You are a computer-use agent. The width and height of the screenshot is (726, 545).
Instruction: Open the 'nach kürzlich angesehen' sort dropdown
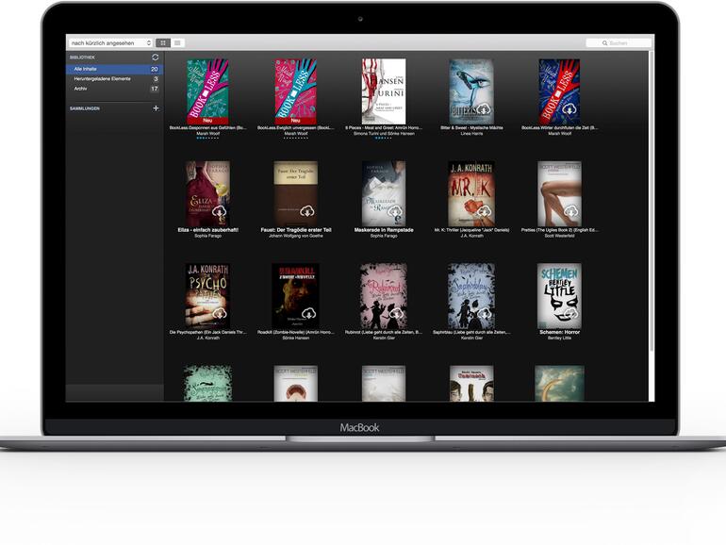click(x=109, y=43)
